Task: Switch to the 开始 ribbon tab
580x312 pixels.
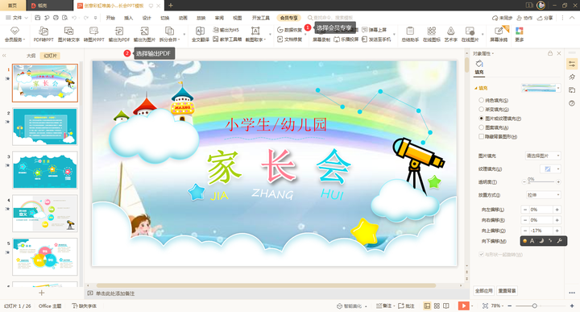Action: pyautogui.click(x=110, y=18)
